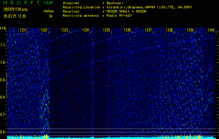Select the 1334 time tick label
Screen dimensions: 219x139
[x=86, y=30]
